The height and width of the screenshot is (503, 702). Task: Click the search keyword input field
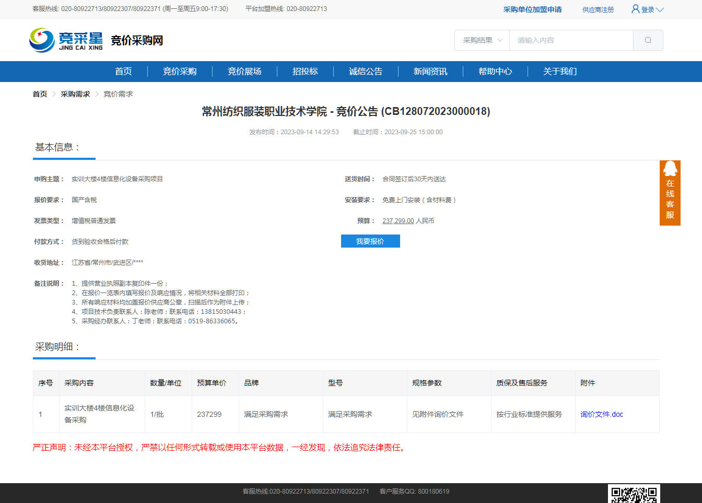[x=571, y=40]
